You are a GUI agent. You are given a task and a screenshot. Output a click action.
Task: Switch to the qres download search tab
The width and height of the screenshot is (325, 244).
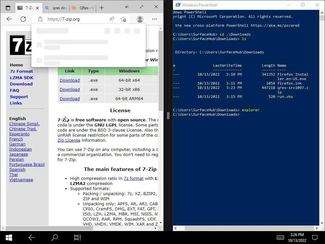[56, 8]
